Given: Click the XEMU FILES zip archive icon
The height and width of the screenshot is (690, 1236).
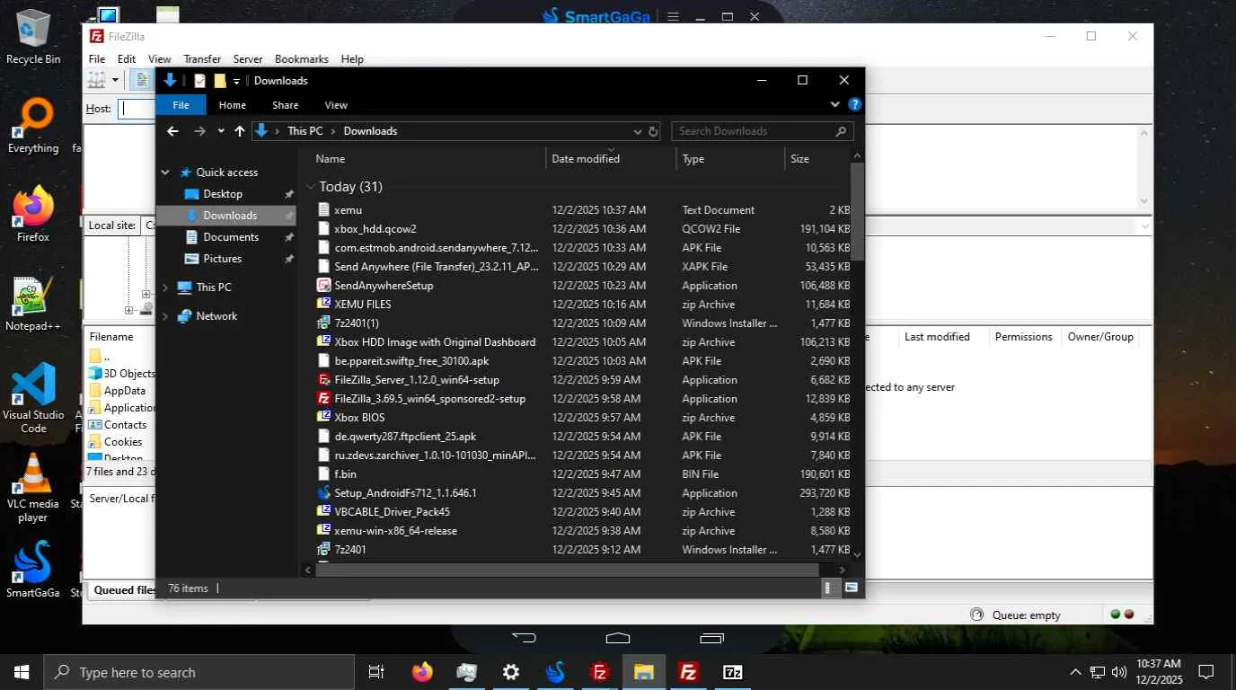Looking at the screenshot, I should (324, 305).
